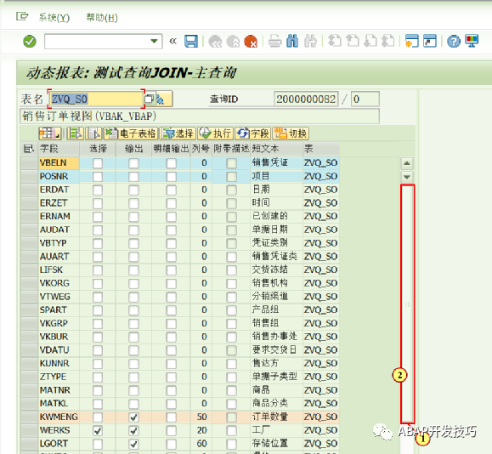The width and height of the screenshot is (492, 454).
Task: Click the Create New Session icon
Action: click(412, 41)
